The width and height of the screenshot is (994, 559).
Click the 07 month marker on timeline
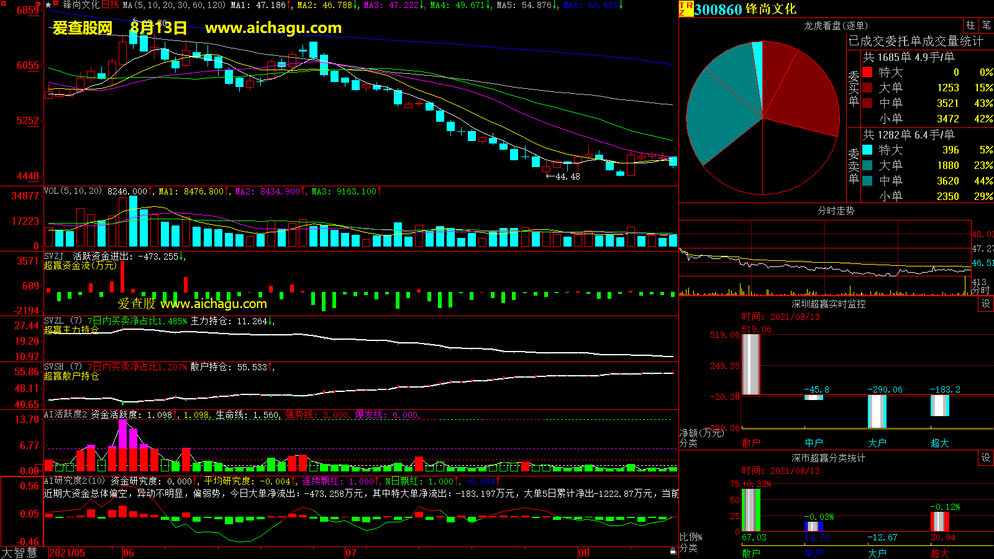coord(351,553)
